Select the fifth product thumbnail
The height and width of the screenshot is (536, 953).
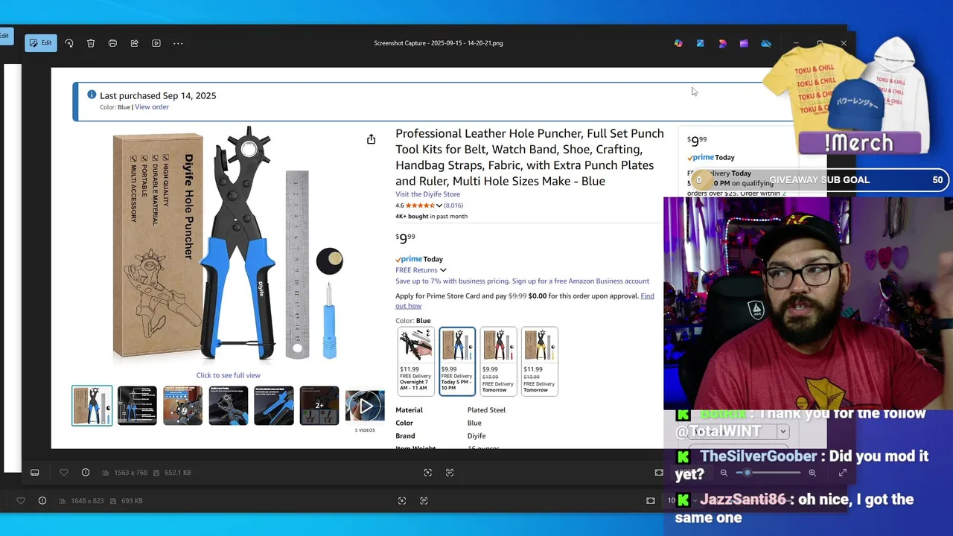[x=274, y=406]
